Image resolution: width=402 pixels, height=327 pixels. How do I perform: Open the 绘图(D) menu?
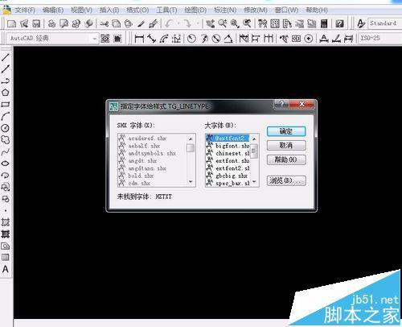coord(195,10)
